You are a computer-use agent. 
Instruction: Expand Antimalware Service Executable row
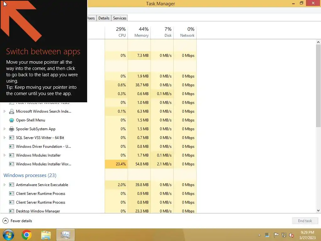point(4,185)
